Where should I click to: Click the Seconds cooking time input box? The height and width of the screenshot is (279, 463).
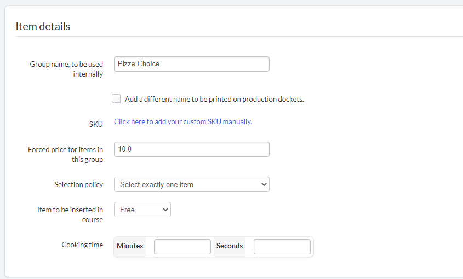282,247
